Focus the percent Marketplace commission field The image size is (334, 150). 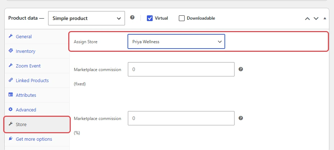coord(181,118)
